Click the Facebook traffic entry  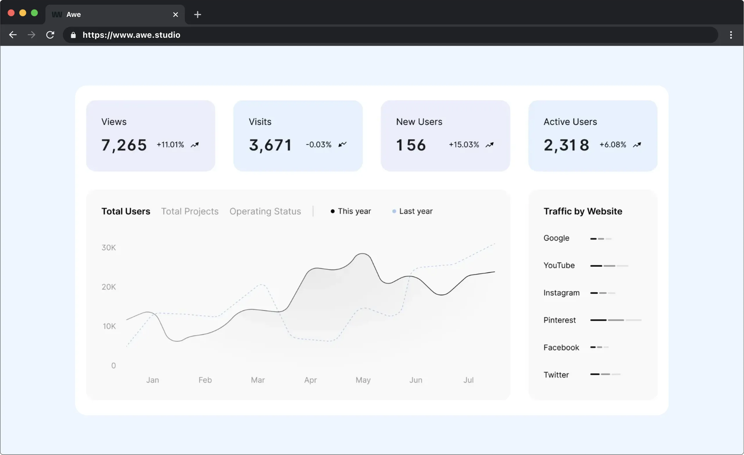(x=561, y=347)
